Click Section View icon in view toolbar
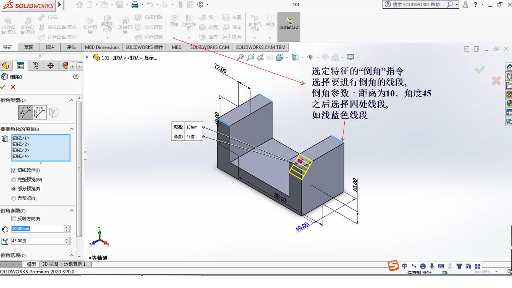The height and width of the screenshot is (288, 512). (270, 57)
